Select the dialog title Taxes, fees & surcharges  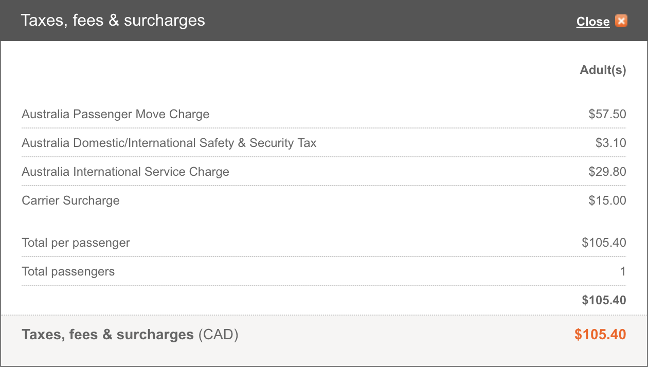113,21
